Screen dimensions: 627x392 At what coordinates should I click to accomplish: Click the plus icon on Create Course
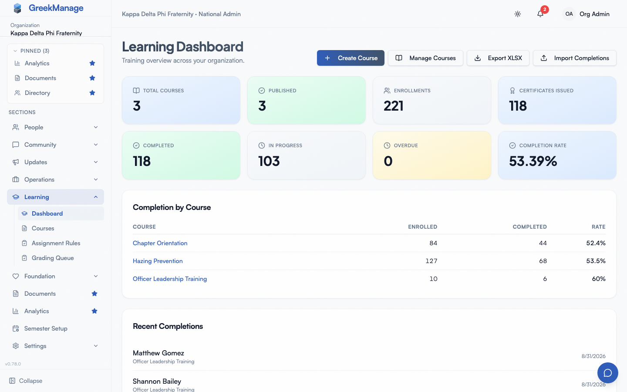327,58
